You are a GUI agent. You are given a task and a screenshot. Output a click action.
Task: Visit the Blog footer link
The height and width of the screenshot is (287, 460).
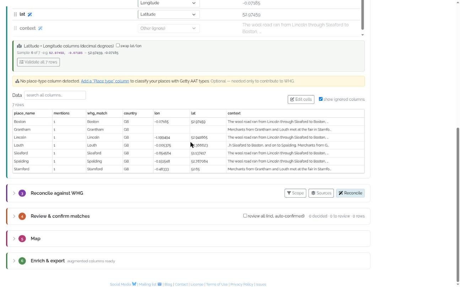coord(168,285)
